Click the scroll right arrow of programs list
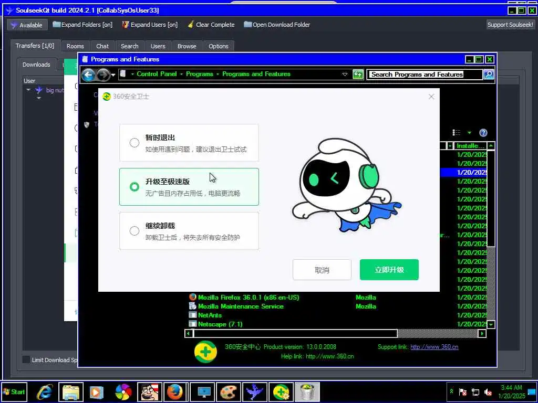538x403 pixels. (x=482, y=333)
